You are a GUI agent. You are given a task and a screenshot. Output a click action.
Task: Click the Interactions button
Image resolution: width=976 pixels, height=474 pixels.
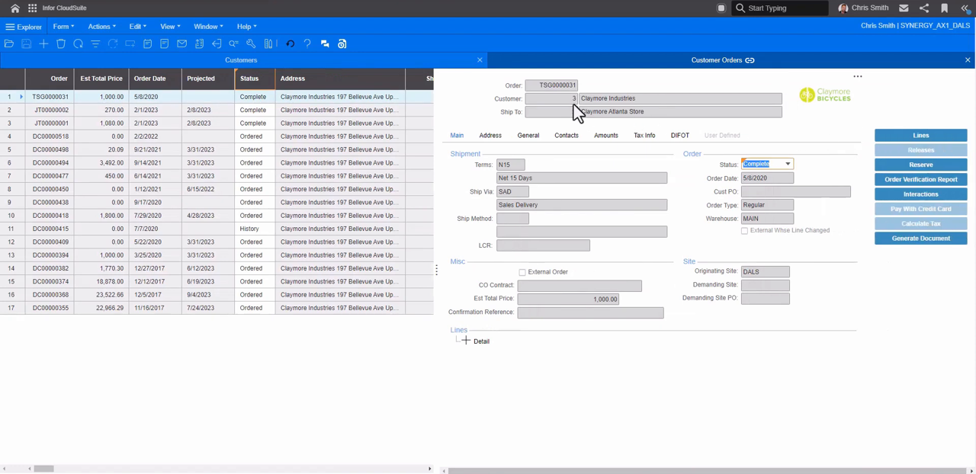pos(921,194)
